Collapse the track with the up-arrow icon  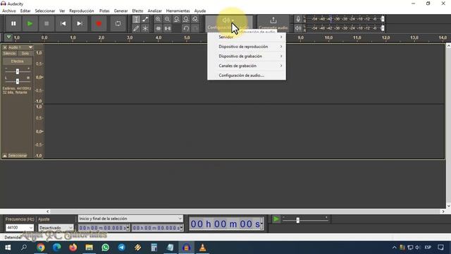(5, 155)
